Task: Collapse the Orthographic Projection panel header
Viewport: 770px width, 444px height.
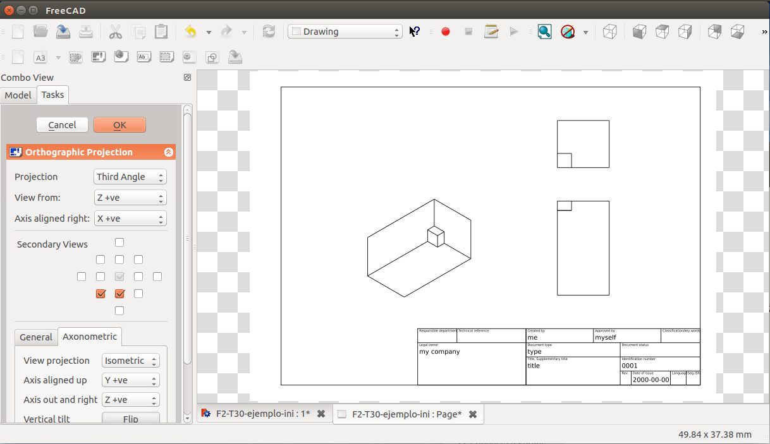Action: point(169,152)
